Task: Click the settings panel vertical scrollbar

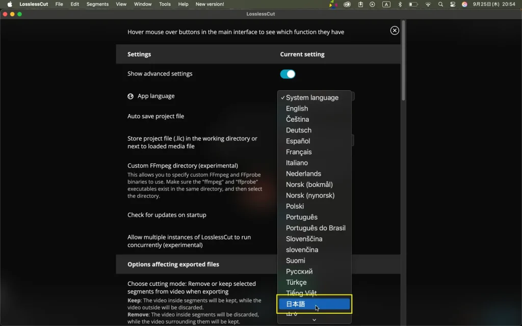Action: click(403, 61)
